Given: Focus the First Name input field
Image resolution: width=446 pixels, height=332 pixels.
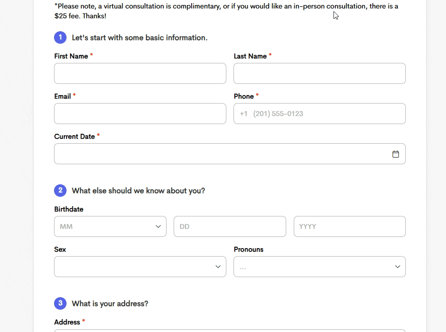Looking at the screenshot, I should [140, 73].
